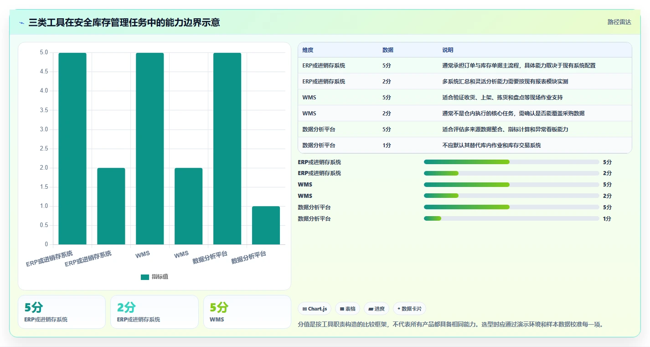This screenshot has height=347, width=650.
Task: Click the WMS progress bar showing 5分
Action: click(x=511, y=185)
